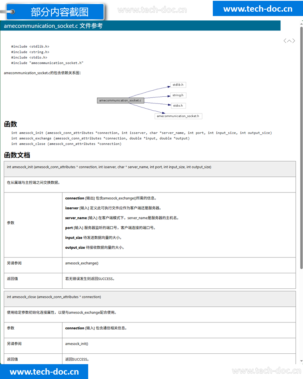Click 'port [输入]' parameter entry
This screenshot has width=303, height=379.
coord(111,228)
